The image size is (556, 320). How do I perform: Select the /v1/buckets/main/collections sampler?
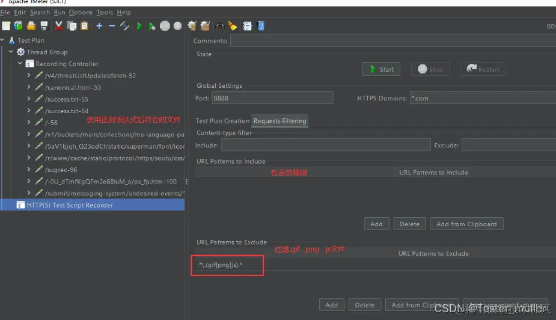[x=115, y=135]
